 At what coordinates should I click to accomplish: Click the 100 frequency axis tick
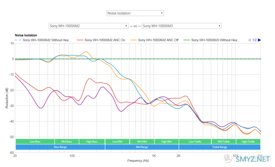point(72,156)
